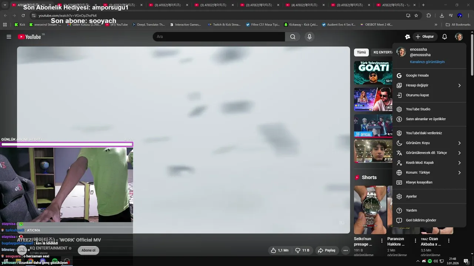
Task: Click in the Ara search field
Action: tap(218, 37)
